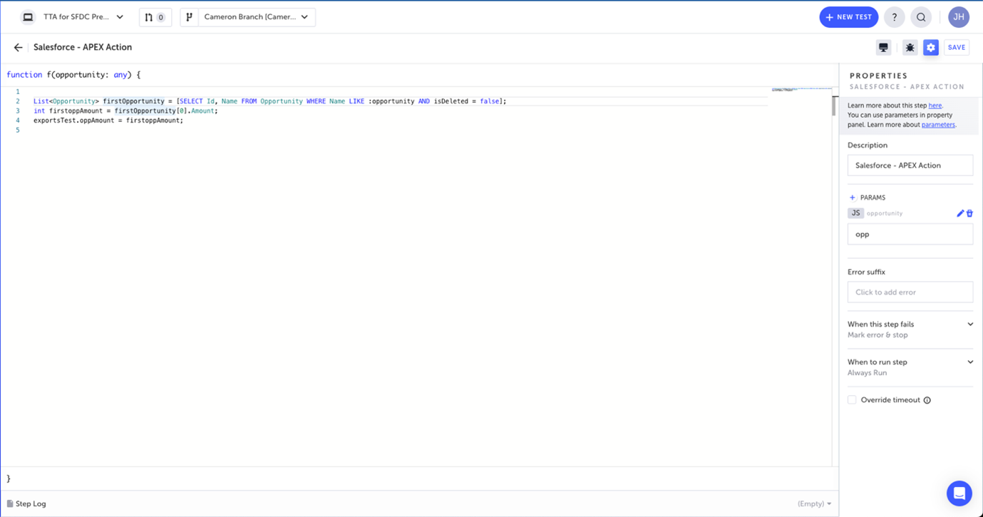The height and width of the screenshot is (517, 983).
Task: Open the JH user avatar menu
Action: pyautogui.click(x=958, y=17)
